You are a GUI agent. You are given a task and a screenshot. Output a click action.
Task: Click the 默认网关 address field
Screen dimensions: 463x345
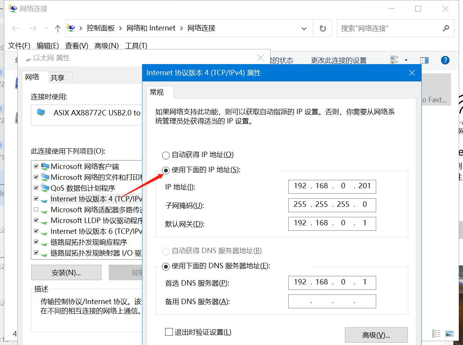point(332,223)
